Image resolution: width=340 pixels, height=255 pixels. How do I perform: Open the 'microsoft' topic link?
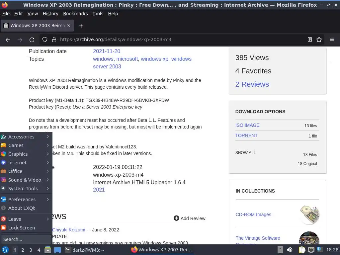[127, 59]
